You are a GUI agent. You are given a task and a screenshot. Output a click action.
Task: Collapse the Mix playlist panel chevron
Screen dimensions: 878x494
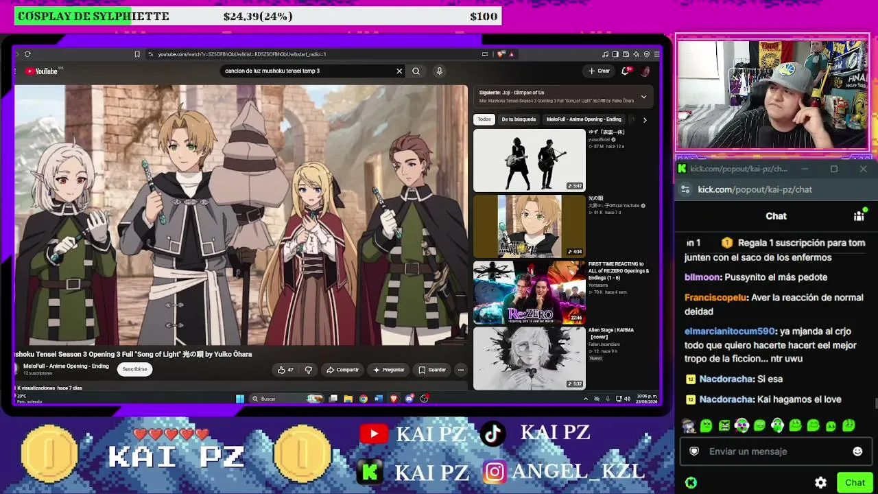tap(643, 97)
